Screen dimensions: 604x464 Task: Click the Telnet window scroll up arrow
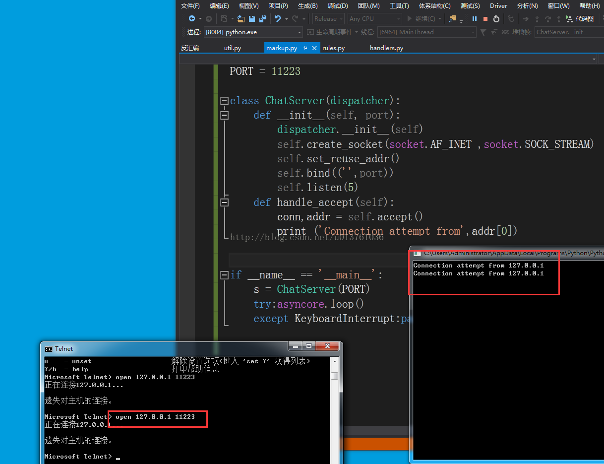[x=334, y=362]
